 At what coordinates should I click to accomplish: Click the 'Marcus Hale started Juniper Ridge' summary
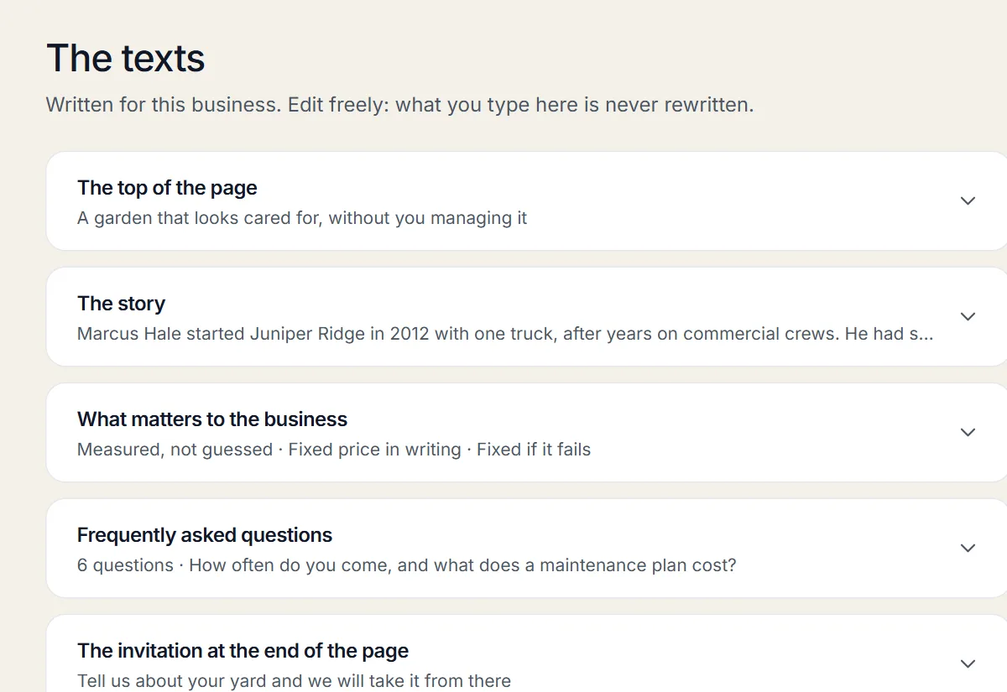(x=505, y=334)
